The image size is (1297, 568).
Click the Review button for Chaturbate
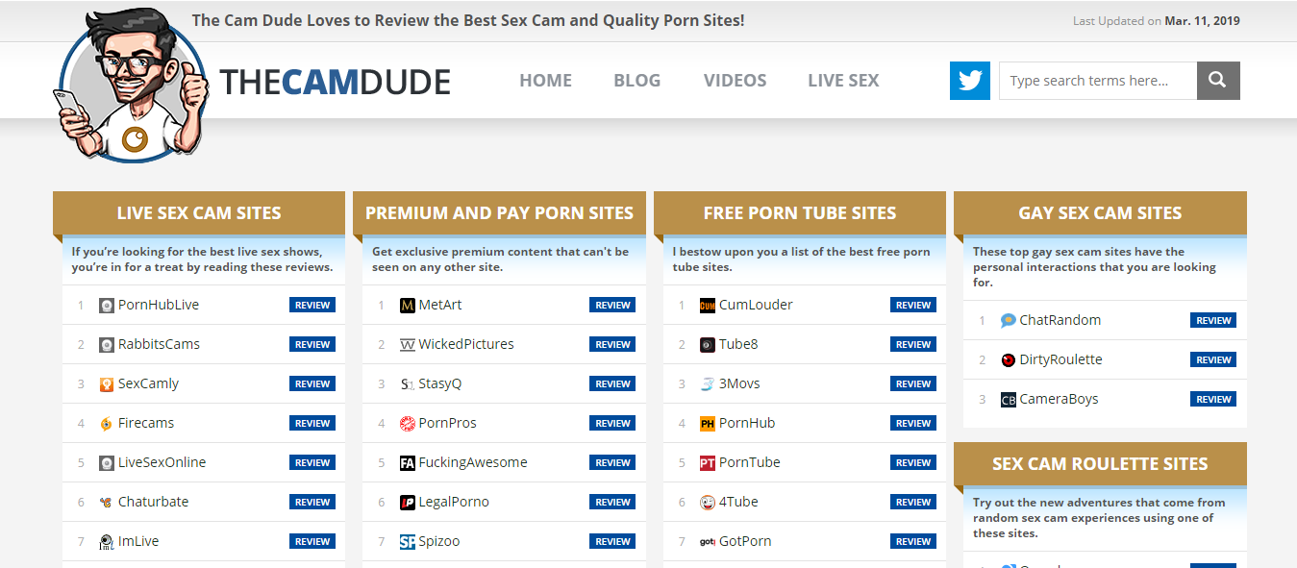click(x=312, y=502)
